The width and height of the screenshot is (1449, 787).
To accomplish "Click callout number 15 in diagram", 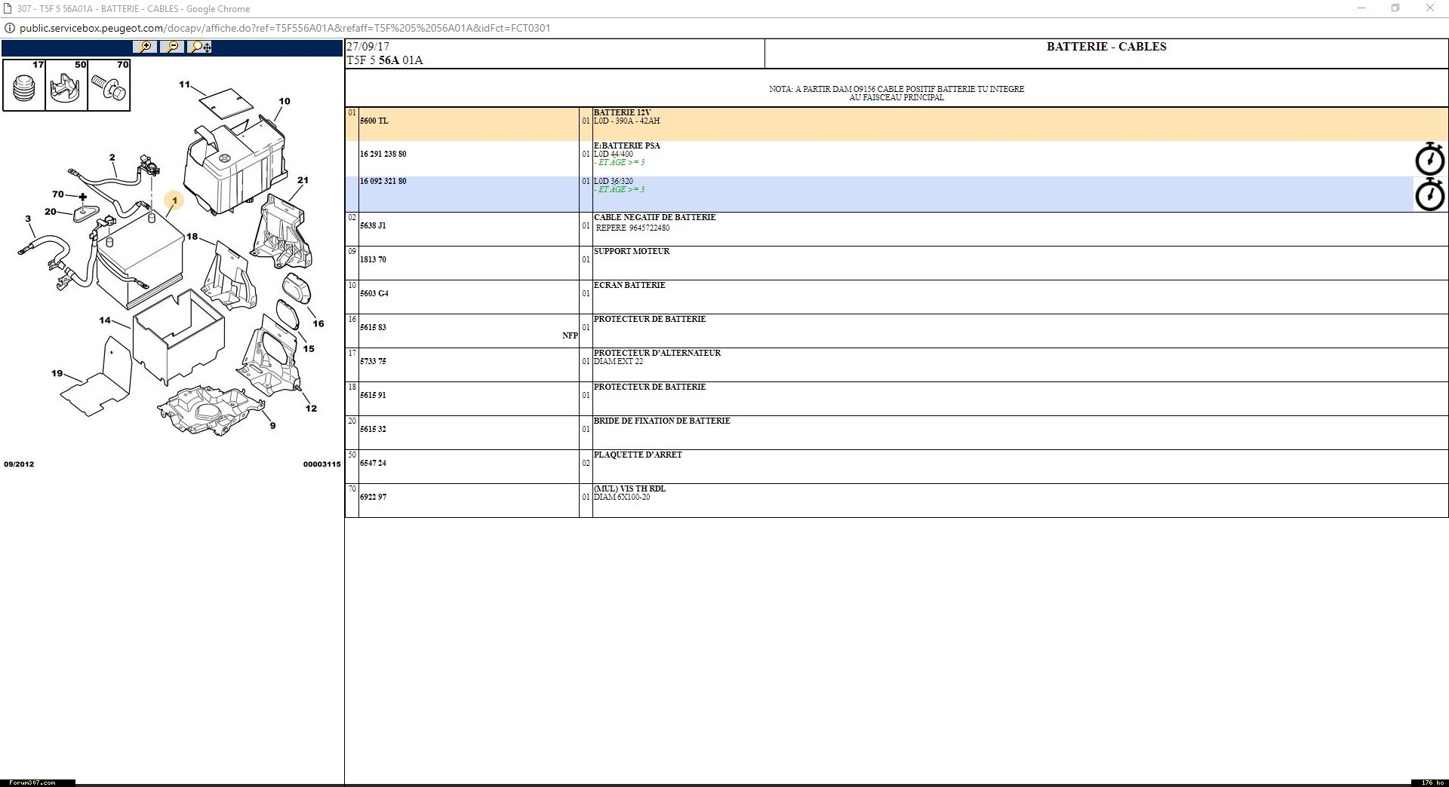I will pyautogui.click(x=309, y=348).
